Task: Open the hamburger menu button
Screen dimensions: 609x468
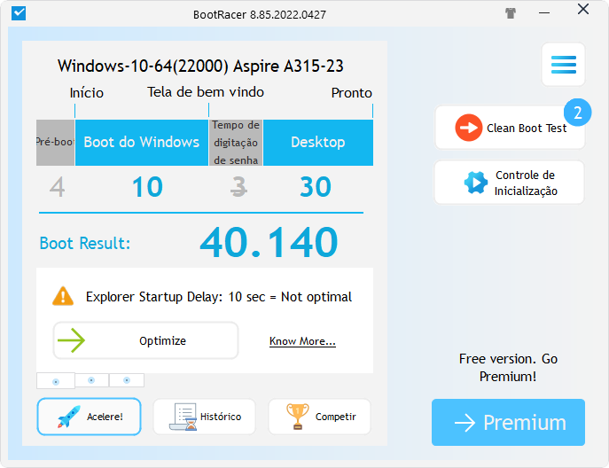Action: tap(563, 65)
